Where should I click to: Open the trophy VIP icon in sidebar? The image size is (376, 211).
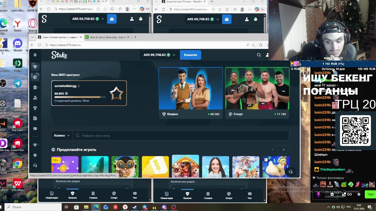(35, 108)
